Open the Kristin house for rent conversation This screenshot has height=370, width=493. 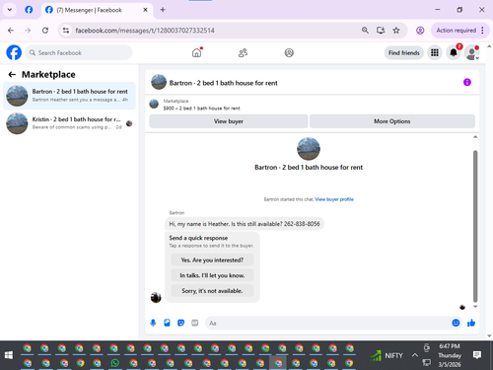point(69,123)
